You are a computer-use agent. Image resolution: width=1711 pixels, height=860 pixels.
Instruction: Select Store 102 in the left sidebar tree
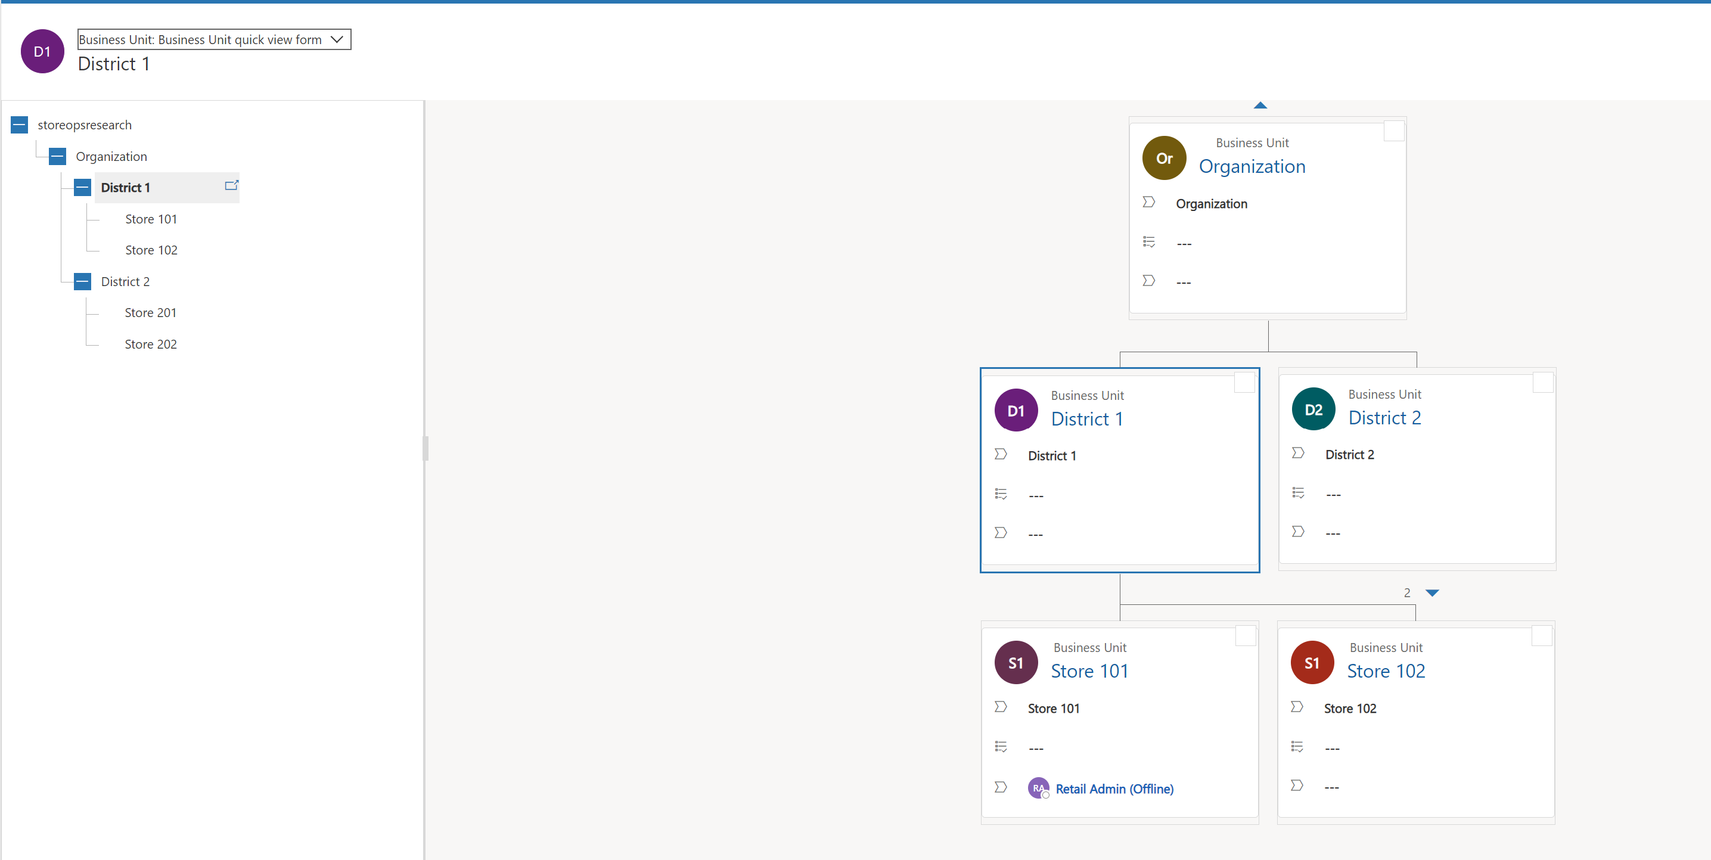[x=151, y=249]
